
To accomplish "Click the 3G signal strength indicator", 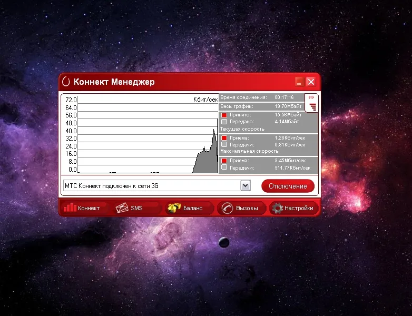I will [x=311, y=103].
